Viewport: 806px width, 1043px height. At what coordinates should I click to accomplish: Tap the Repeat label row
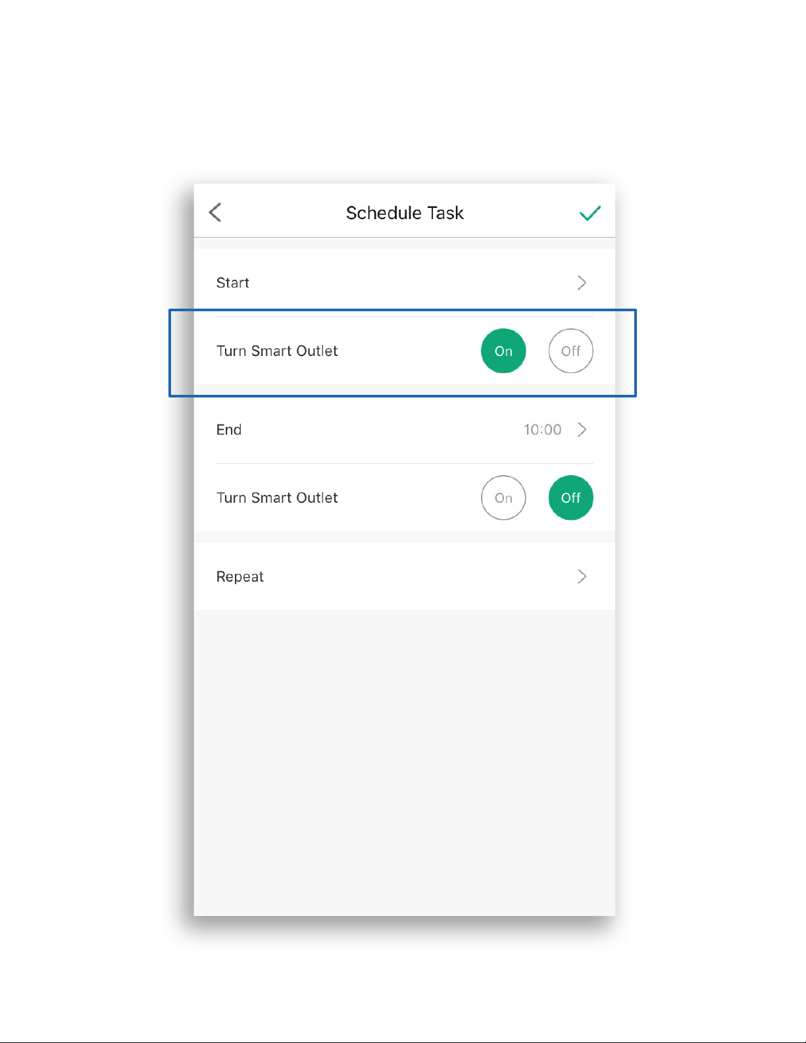(x=405, y=576)
